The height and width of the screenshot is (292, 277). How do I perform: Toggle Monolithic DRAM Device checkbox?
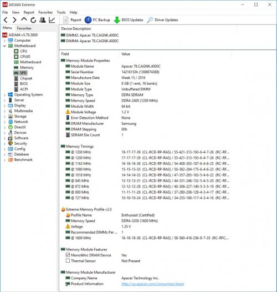pyautogui.click(x=68, y=255)
